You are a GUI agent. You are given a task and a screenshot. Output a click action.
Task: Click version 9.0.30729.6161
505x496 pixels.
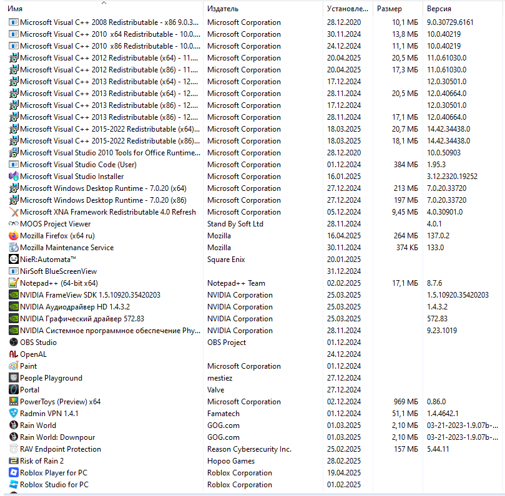coord(450,22)
